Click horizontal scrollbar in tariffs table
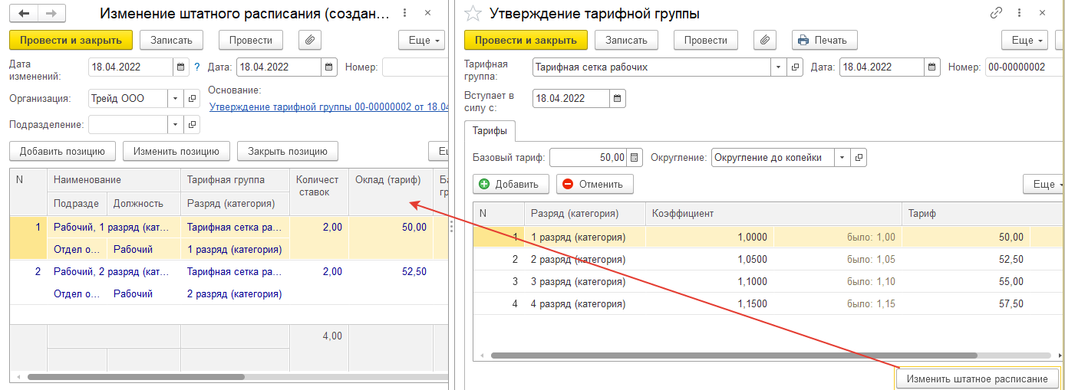Image resolution: width=1065 pixels, height=390 pixels. [x=734, y=356]
